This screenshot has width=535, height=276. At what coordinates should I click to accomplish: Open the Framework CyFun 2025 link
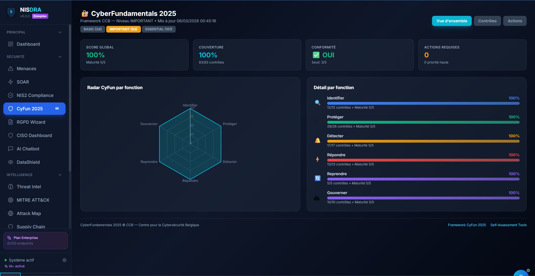point(467,225)
